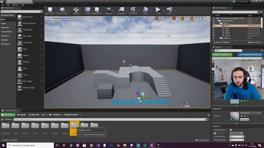Select the Cube primitive icon

pyautogui.click(x=20, y=49)
